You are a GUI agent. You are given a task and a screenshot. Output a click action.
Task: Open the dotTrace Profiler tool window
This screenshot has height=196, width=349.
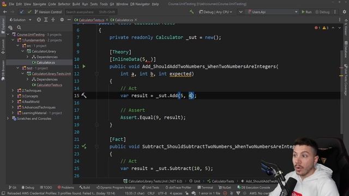tap(178, 187)
